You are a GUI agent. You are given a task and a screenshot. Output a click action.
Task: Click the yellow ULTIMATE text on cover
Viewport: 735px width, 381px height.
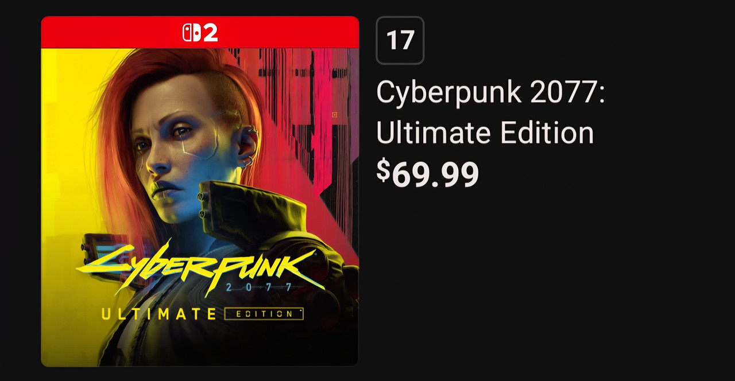[158, 314]
